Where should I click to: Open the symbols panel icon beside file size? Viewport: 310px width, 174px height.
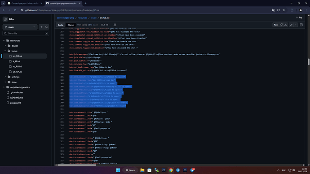coord(115,25)
